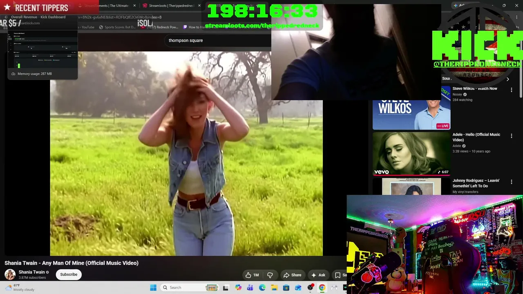Open Steve Wilkos live stream thumbnail
The width and height of the screenshot is (523, 294).
411,108
